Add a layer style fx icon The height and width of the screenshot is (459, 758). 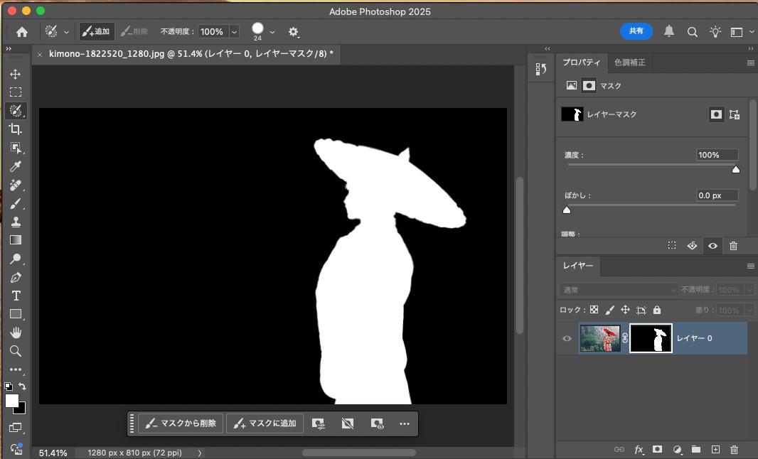pos(639,449)
